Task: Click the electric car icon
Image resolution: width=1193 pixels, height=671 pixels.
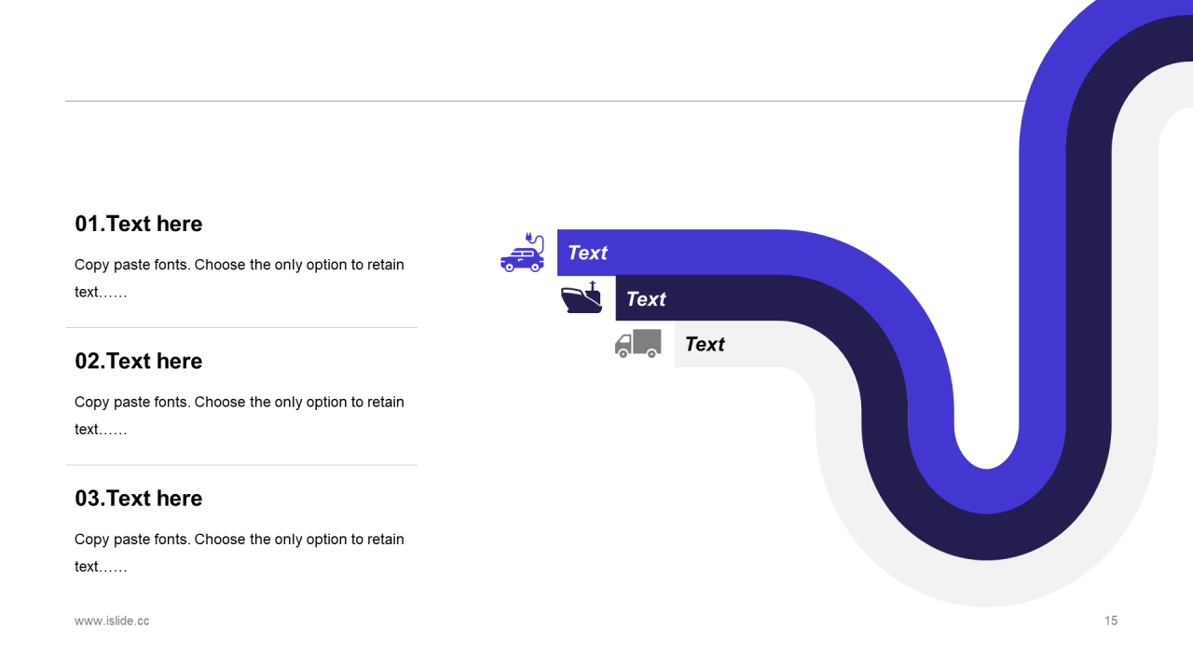Action: pyautogui.click(x=522, y=253)
